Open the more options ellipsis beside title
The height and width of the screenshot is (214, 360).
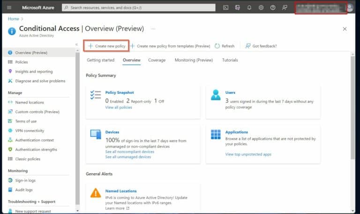point(153,29)
